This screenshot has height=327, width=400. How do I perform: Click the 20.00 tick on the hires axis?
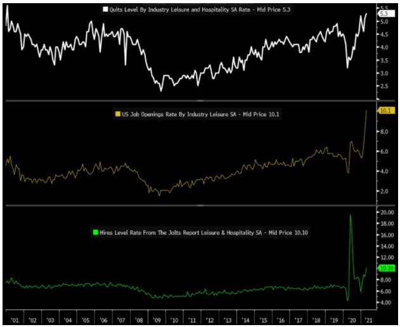pos(387,212)
